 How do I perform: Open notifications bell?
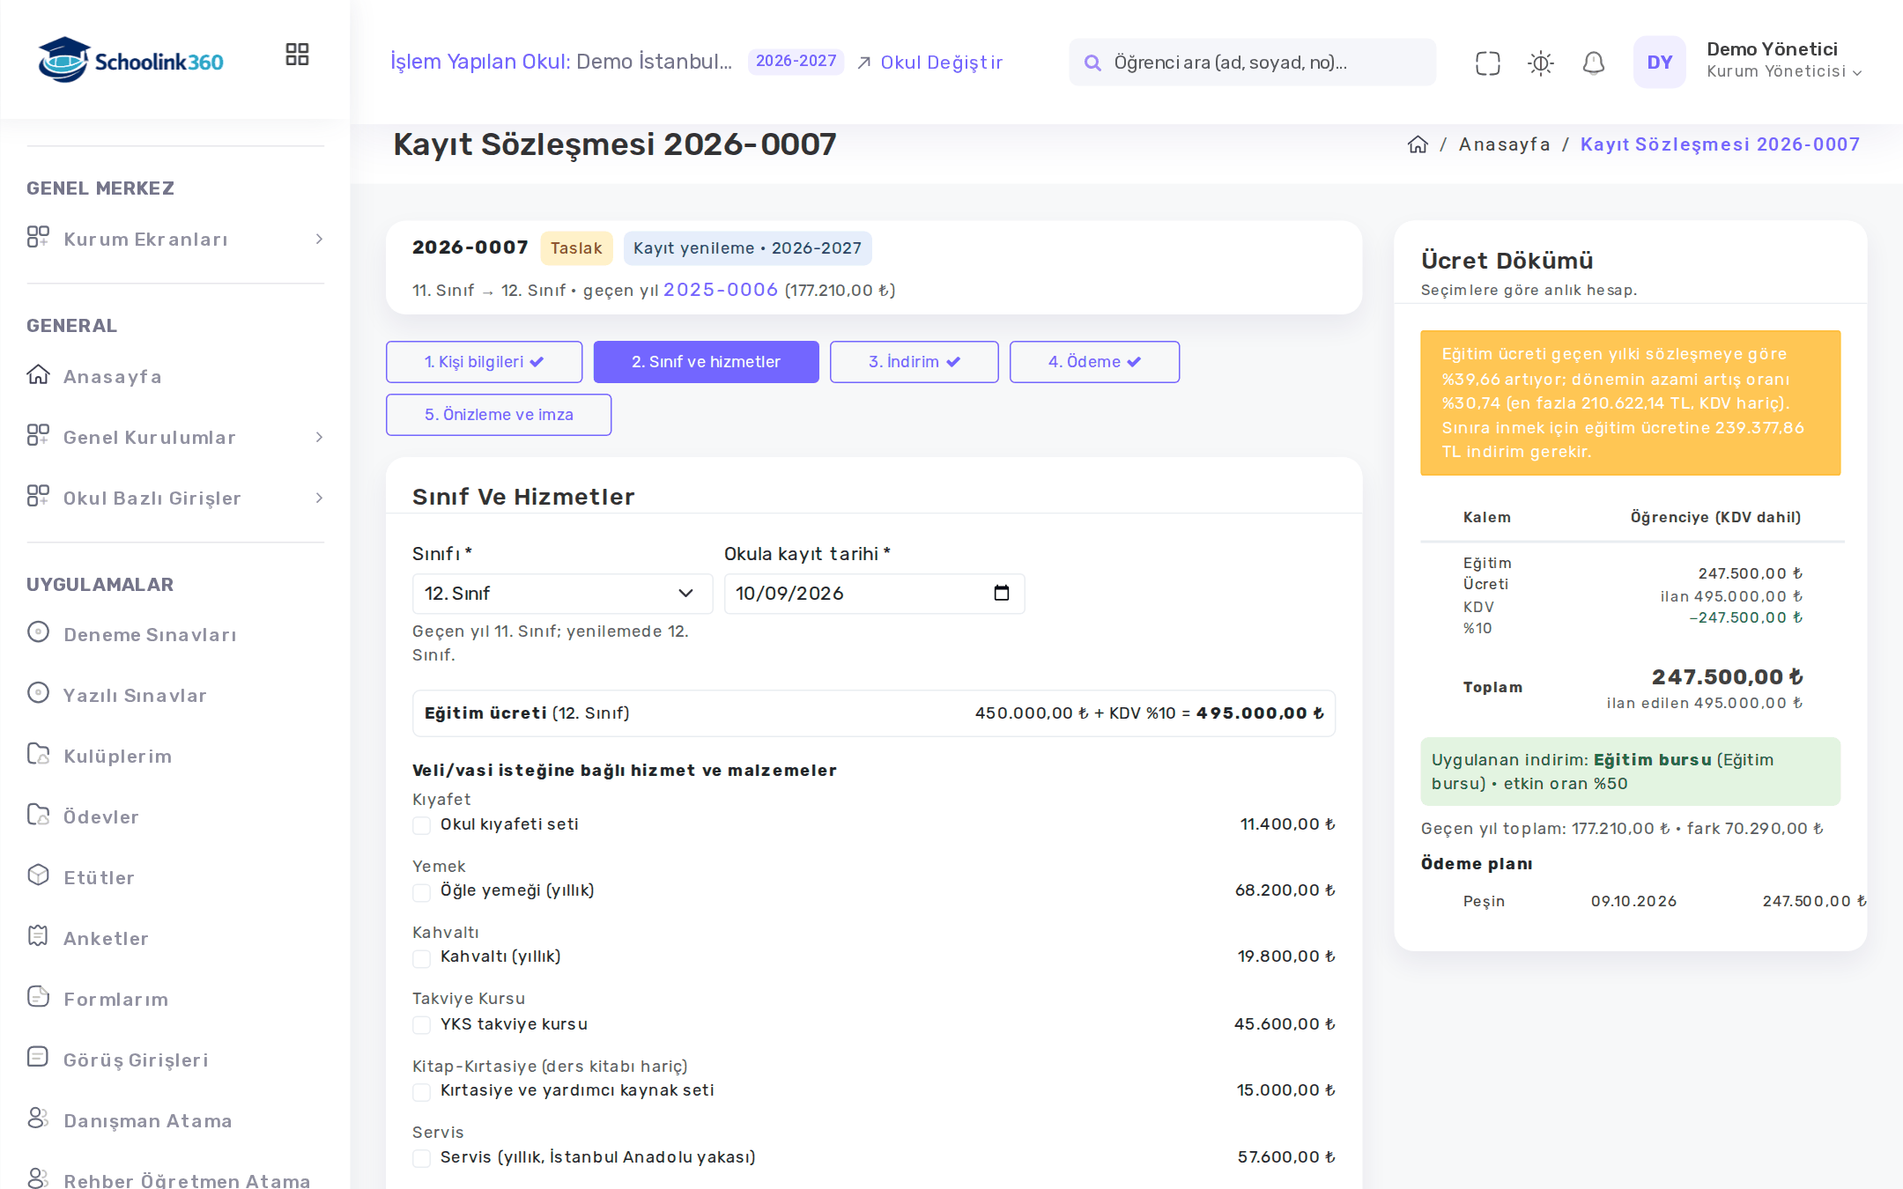tap(1593, 63)
